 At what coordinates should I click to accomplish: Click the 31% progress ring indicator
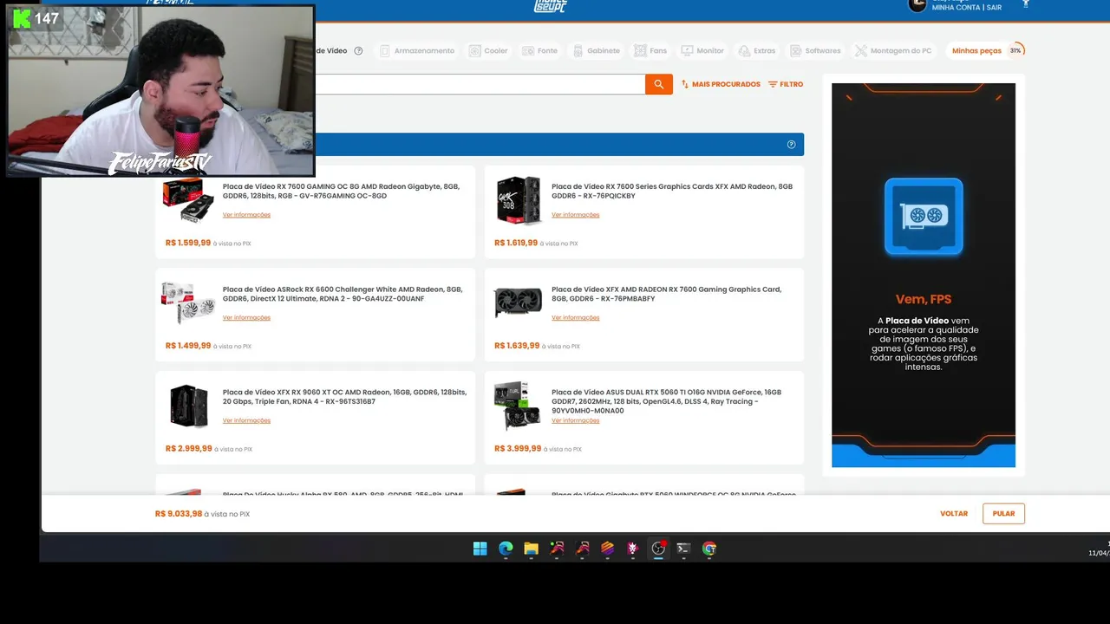[1015, 50]
